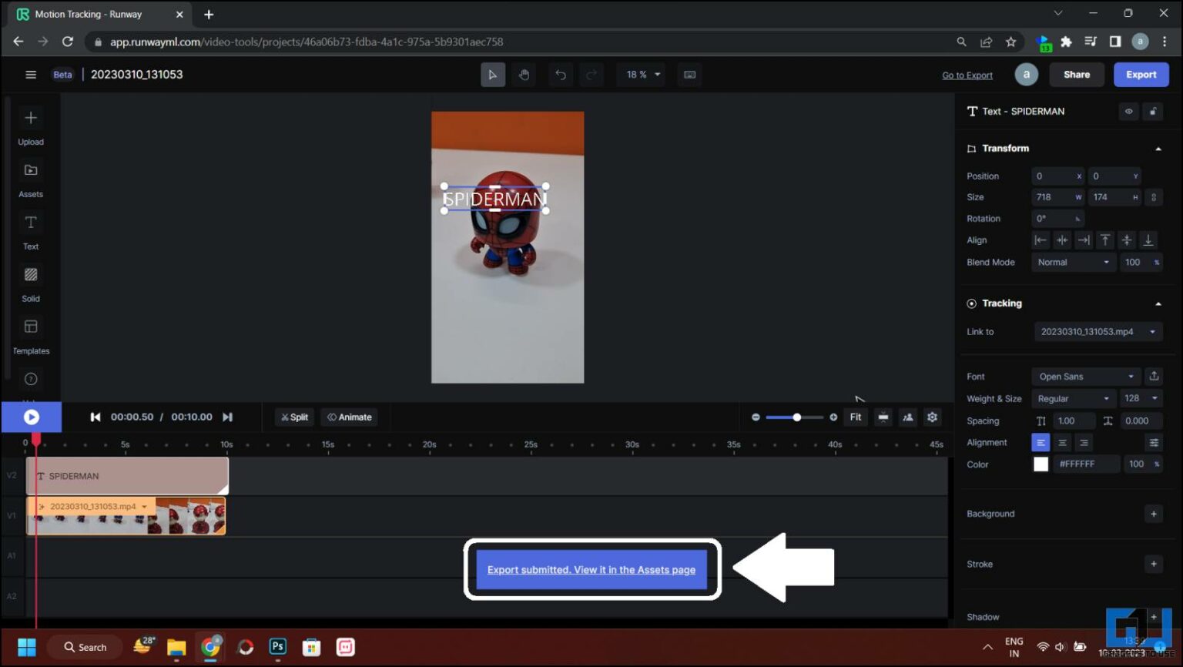
Task: Expand the Blend Mode Normal dropdown
Action: [1072, 262]
